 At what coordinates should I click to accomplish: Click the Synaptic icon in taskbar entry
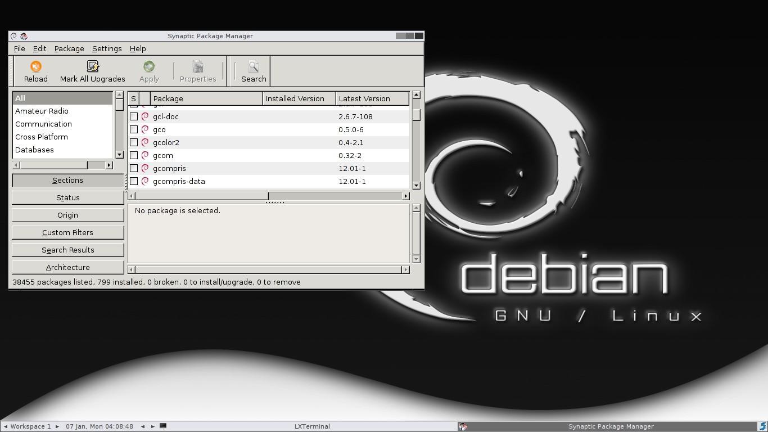pos(463,426)
